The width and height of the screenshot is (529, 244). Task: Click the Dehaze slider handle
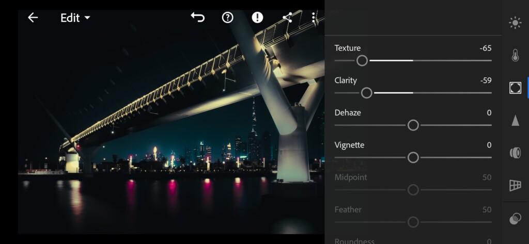(x=413, y=125)
